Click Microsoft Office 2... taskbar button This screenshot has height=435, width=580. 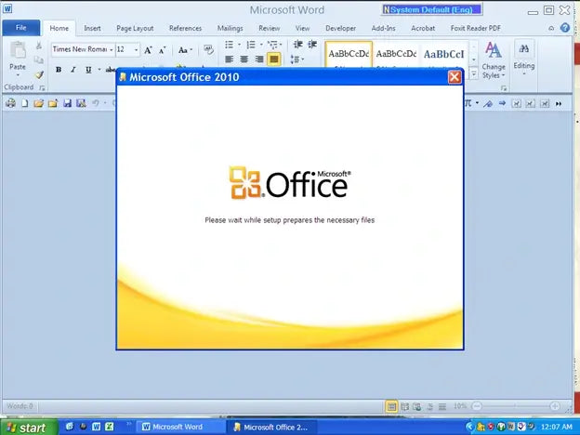270,428
